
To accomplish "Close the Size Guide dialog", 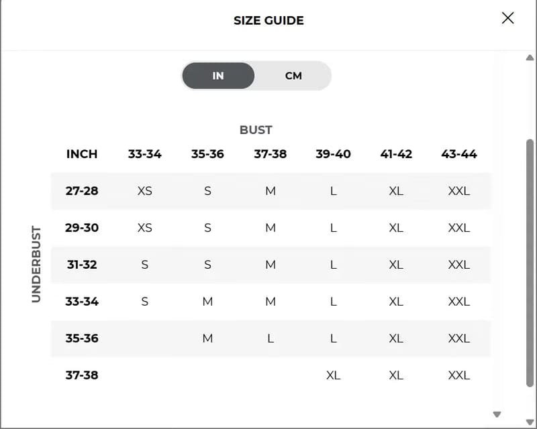I will pyautogui.click(x=507, y=18).
